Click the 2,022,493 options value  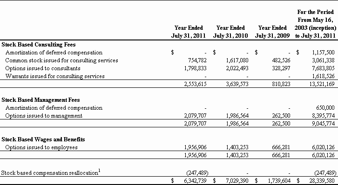pos(237,68)
